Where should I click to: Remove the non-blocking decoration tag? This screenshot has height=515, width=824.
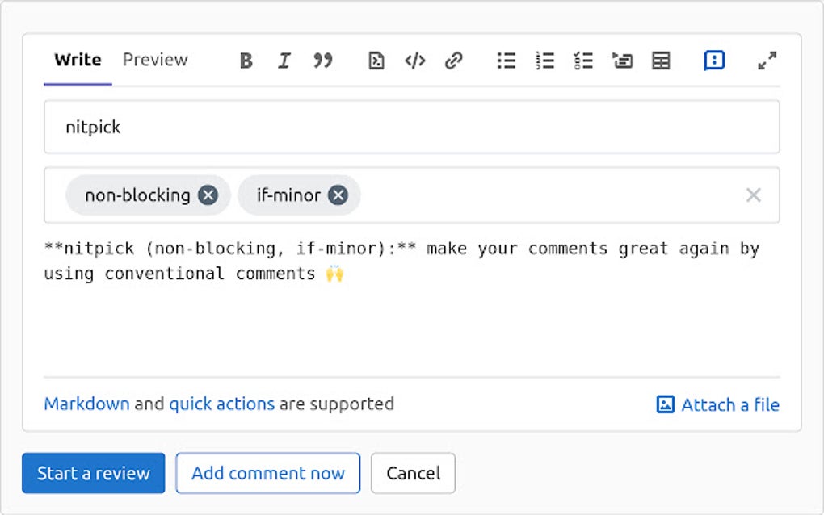[x=208, y=195]
